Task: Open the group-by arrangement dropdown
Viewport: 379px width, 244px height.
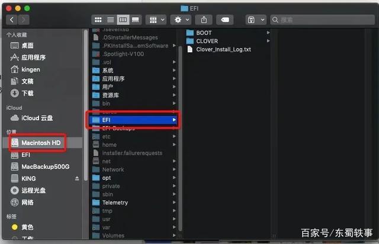Action: point(156,20)
